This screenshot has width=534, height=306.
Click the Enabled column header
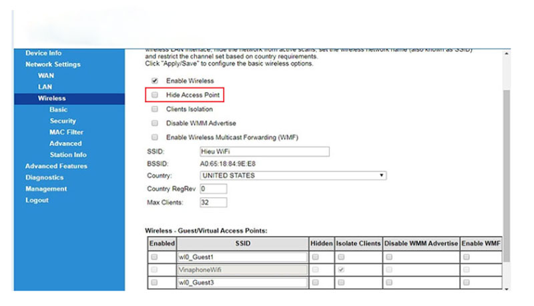(162, 243)
